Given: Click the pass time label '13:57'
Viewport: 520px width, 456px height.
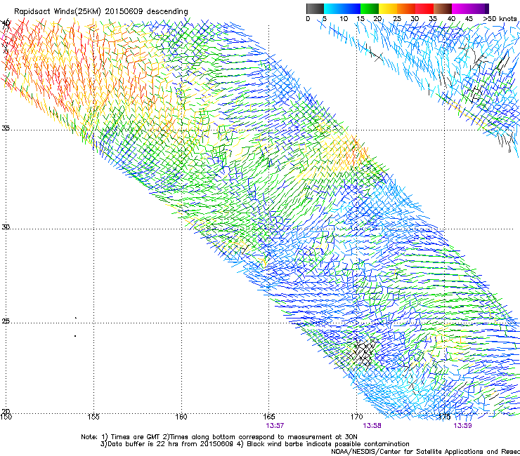Looking at the screenshot, I should (x=275, y=426).
